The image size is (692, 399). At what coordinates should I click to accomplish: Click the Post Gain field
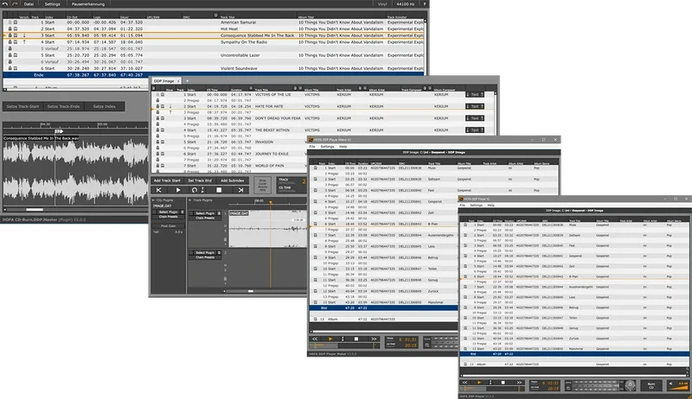tap(168, 226)
